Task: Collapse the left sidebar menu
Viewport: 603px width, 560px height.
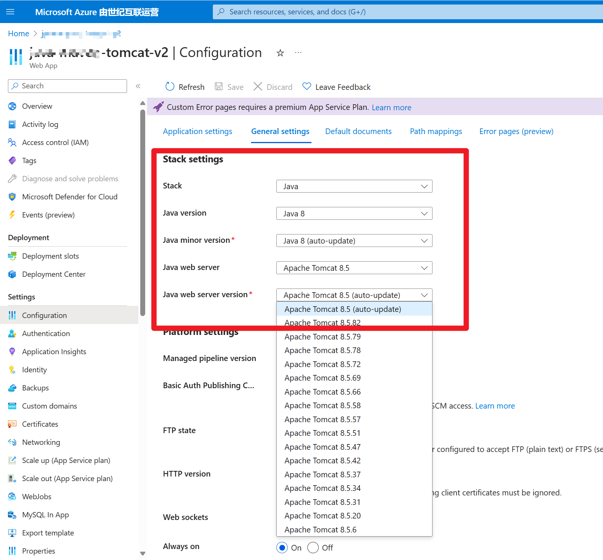Action: [138, 86]
